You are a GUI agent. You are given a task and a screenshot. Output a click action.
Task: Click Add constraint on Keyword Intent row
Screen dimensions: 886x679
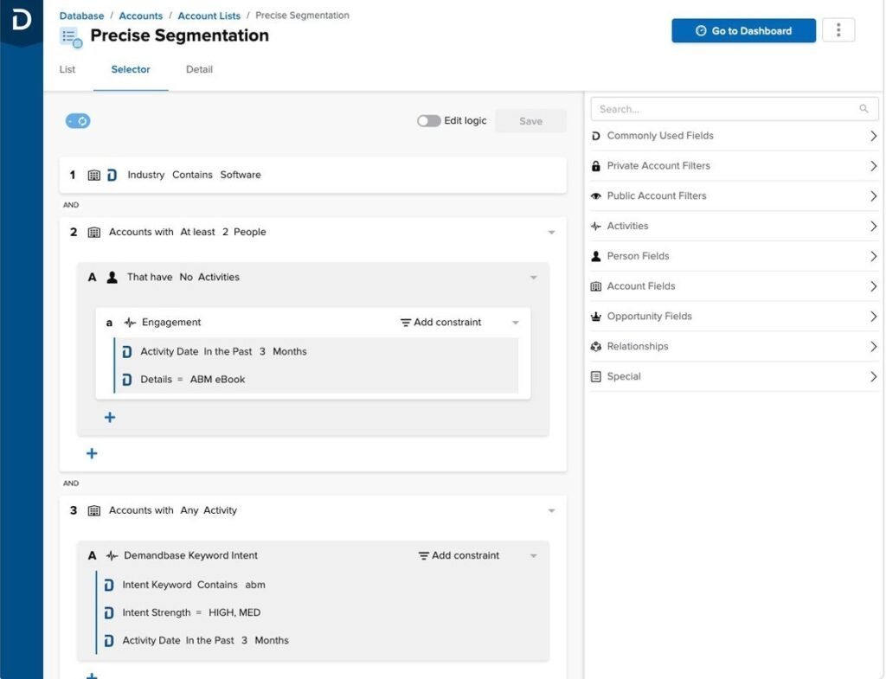point(459,556)
